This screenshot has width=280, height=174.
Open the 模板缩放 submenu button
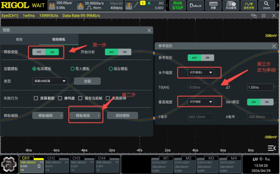coord(85,115)
